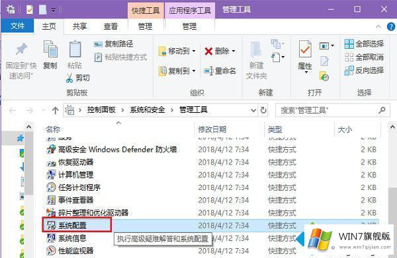This screenshot has height=258, width=397.
Task: Open 管理 tab under 应用程序工具
Action: (190, 26)
